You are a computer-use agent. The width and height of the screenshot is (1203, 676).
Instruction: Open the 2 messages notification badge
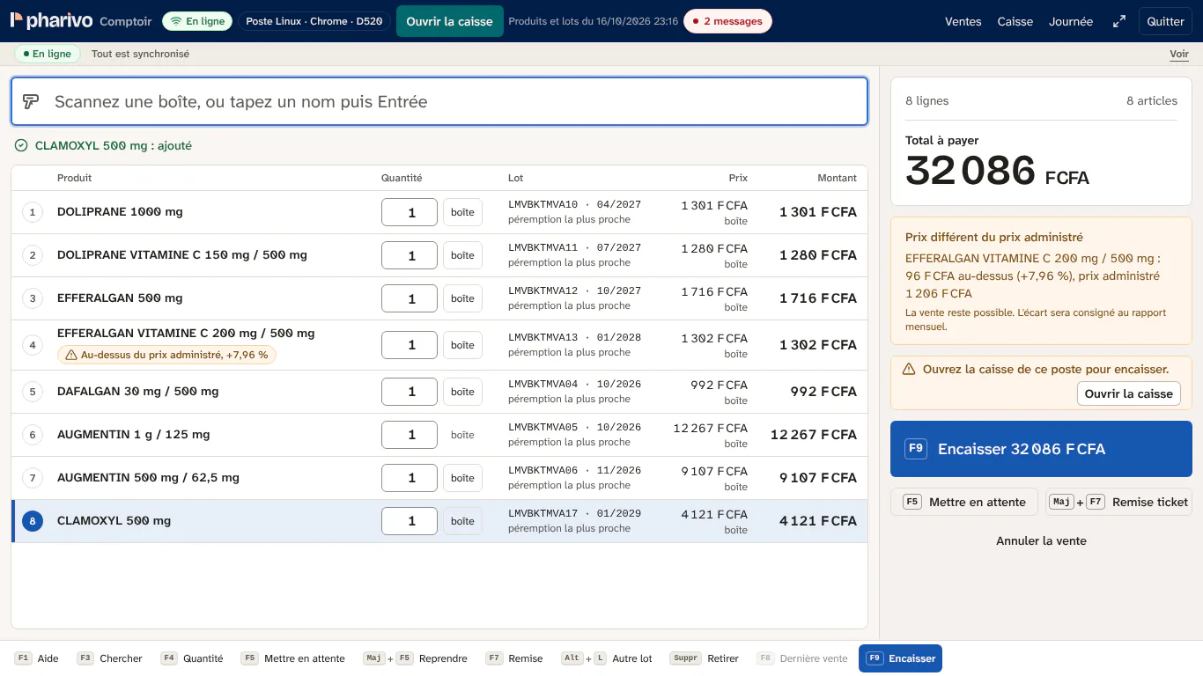tap(727, 21)
